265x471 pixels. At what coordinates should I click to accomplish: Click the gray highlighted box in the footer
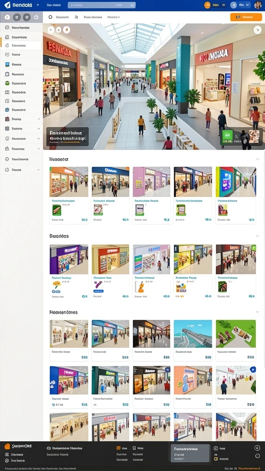pos(190,453)
